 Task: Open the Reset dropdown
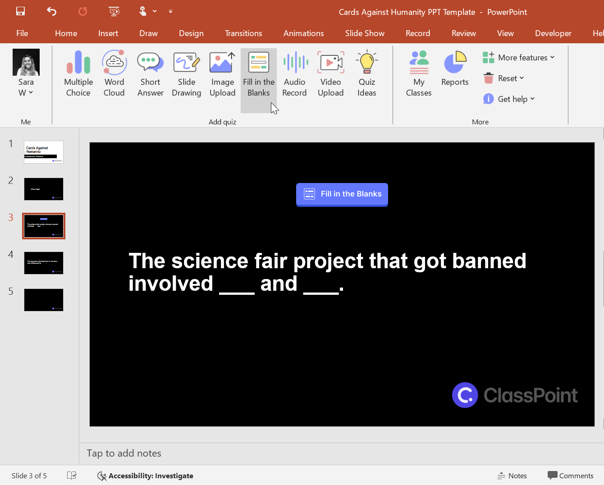coord(503,78)
